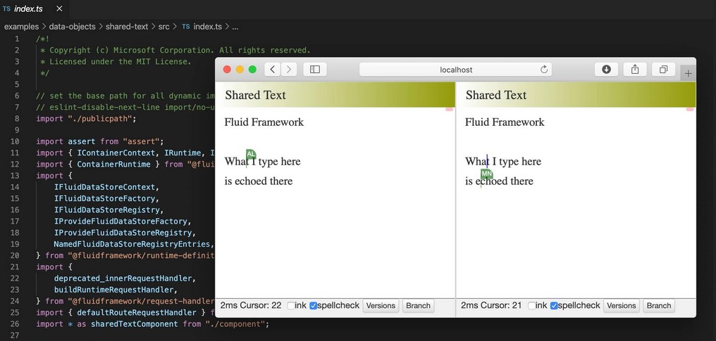Open a new Safari tab
Viewport: 716px width, 341px height.
pyautogui.click(x=688, y=73)
